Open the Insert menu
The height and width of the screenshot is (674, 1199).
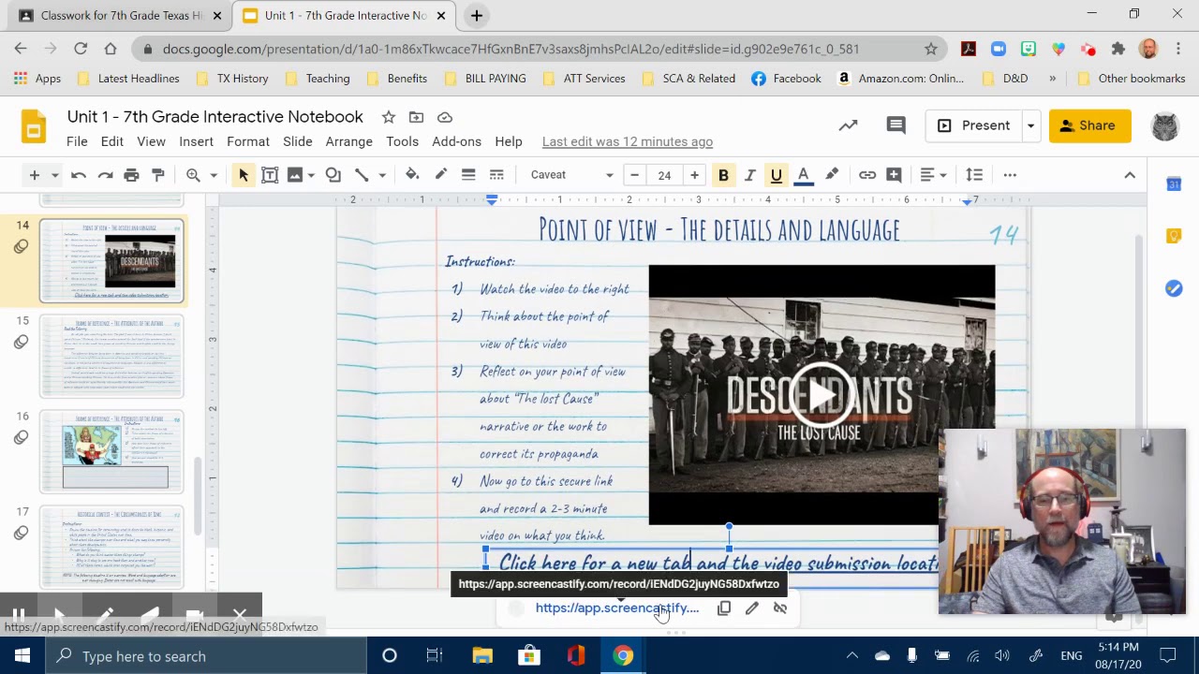[196, 141]
